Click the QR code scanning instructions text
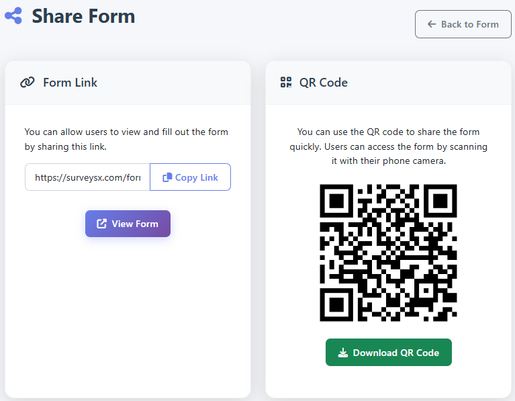The height and width of the screenshot is (401, 515). coord(388,146)
